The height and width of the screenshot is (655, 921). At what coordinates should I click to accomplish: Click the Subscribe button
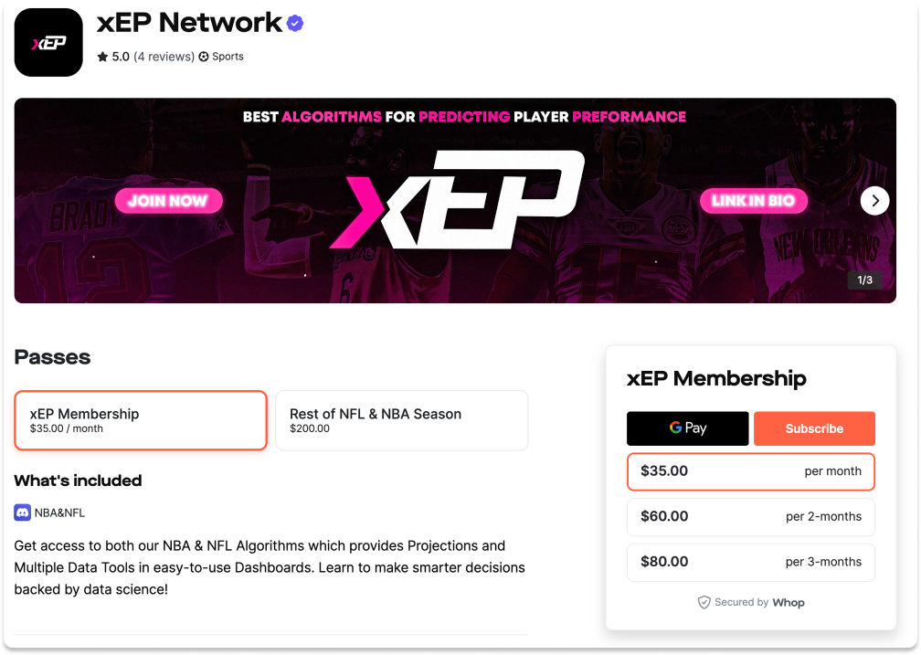[814, 428]
